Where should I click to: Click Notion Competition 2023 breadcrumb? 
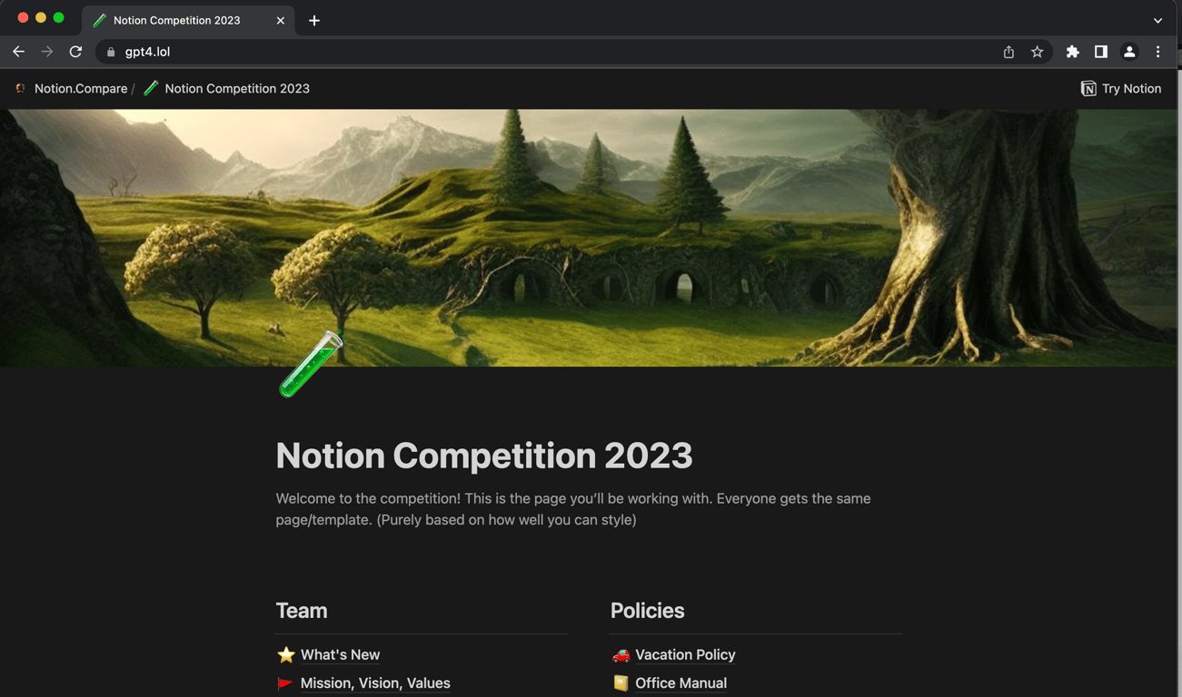pyautogui.click(x=237, y=88)
